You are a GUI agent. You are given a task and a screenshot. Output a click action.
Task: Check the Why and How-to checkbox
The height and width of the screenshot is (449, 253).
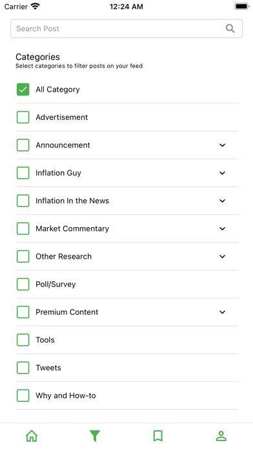(23, 395)
